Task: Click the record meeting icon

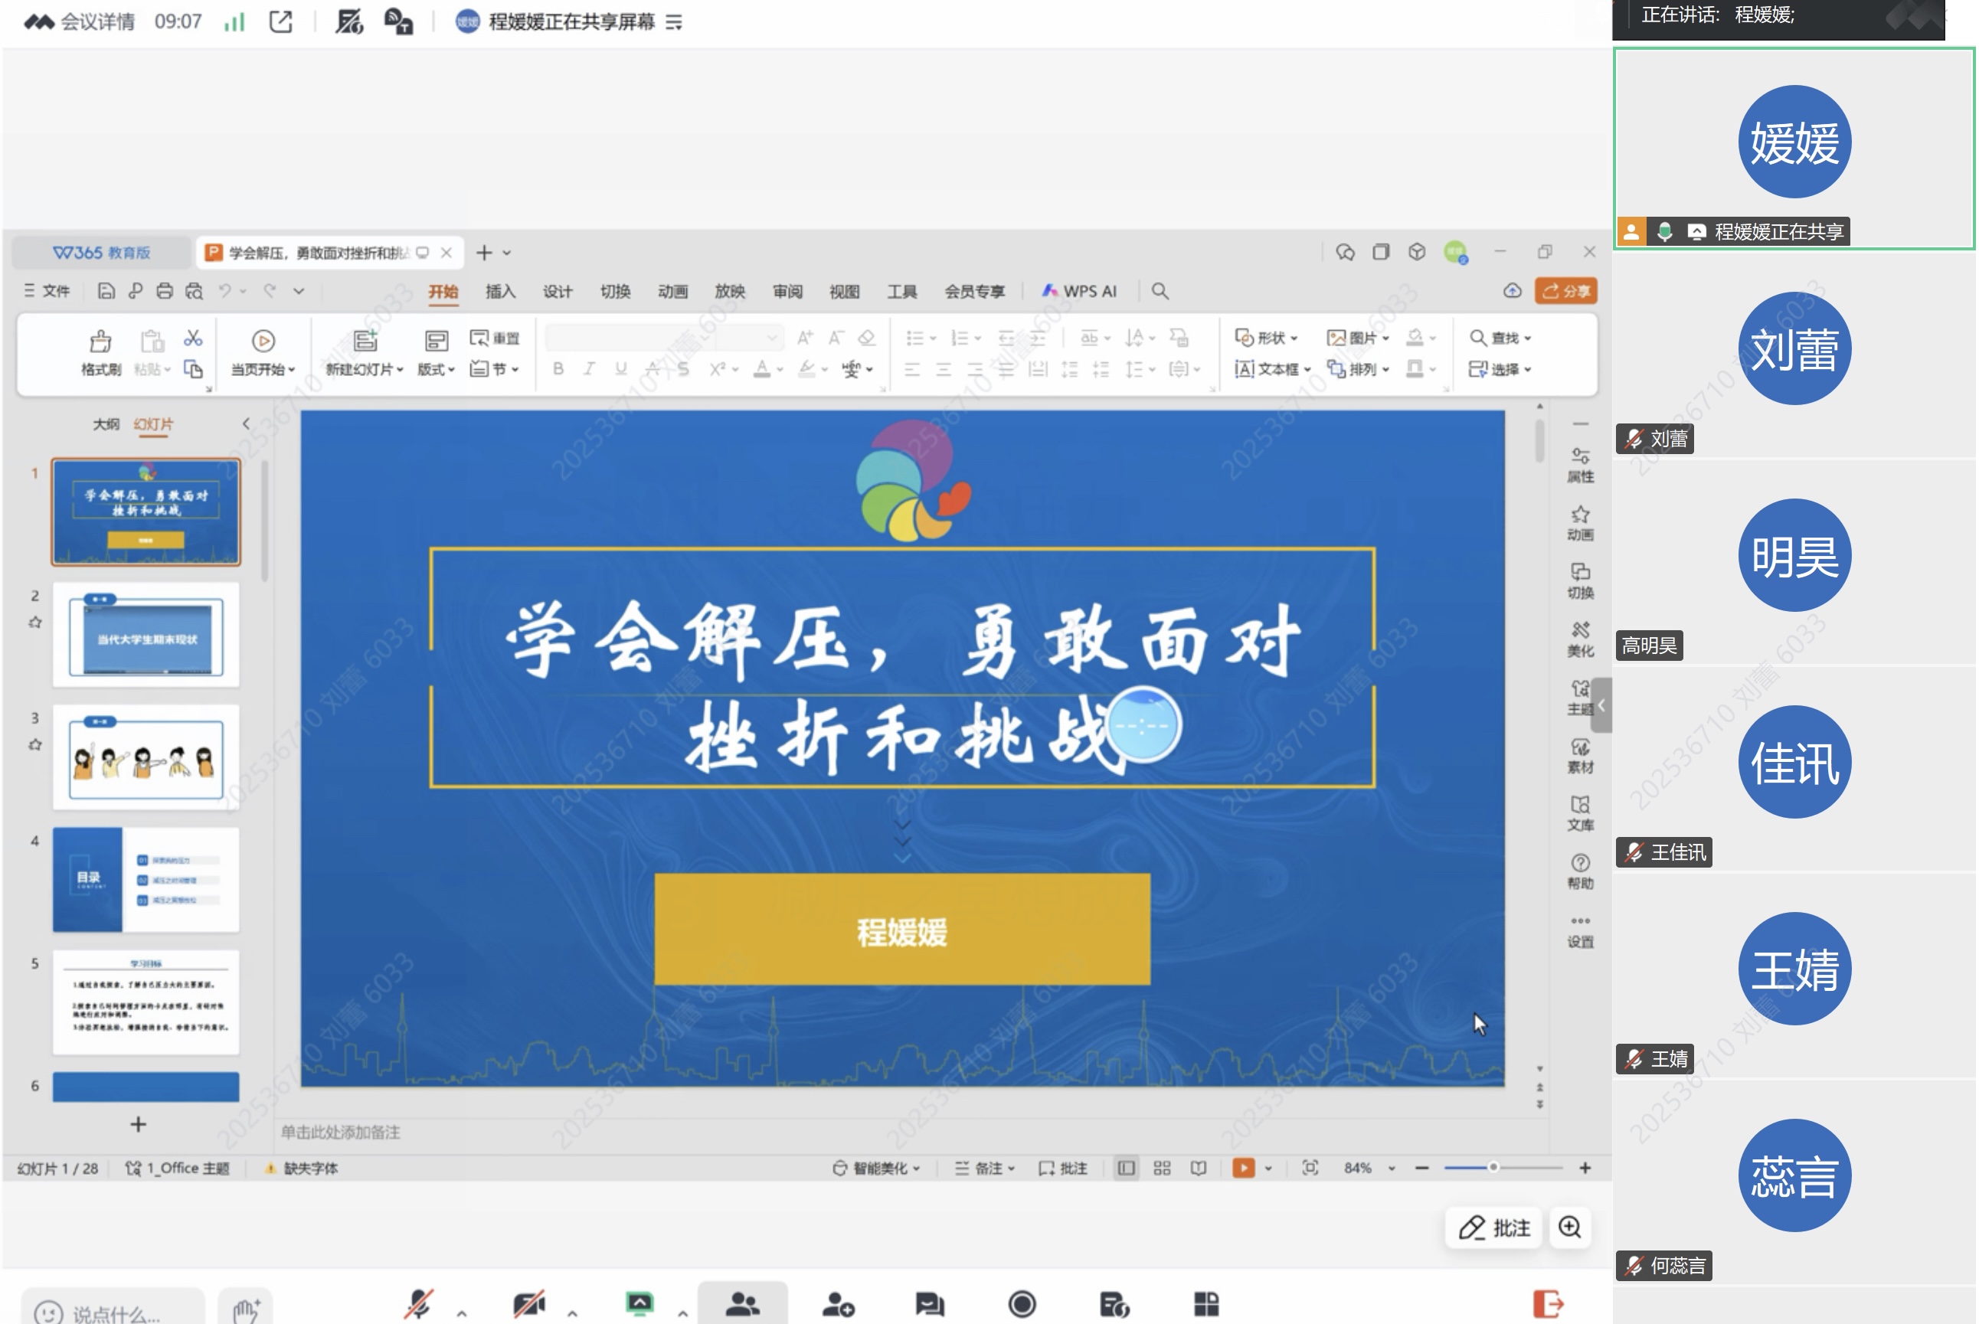Action: pos(1022,1304)
